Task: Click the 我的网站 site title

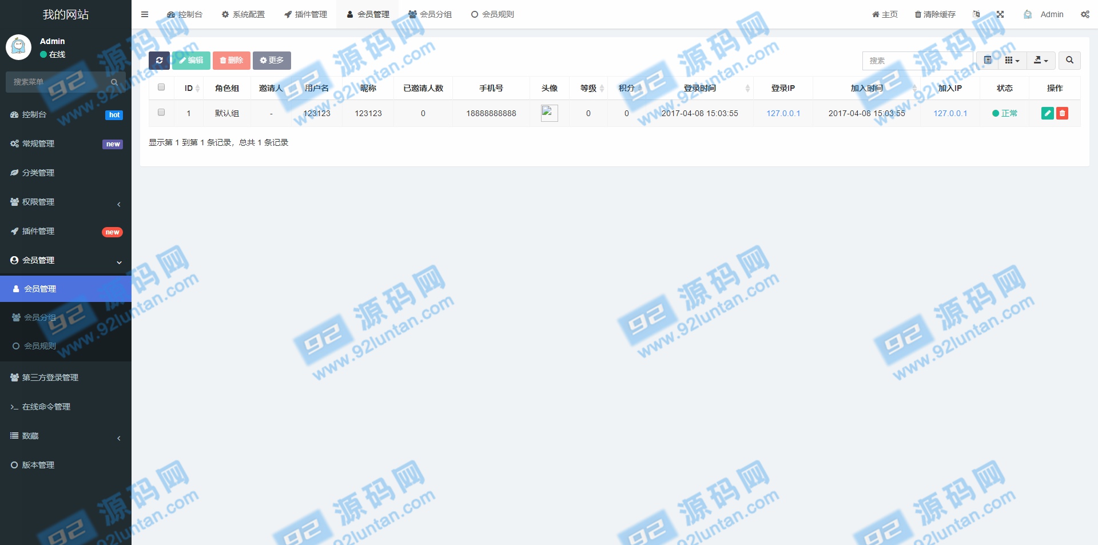Action: click(x=66, y=14)
